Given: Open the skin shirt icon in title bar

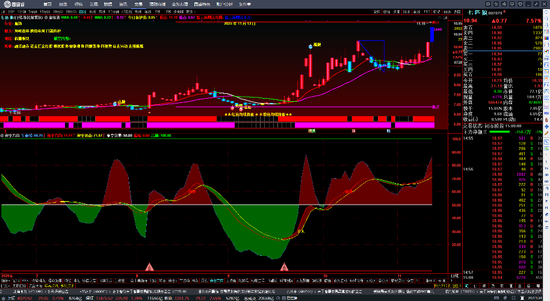Looking at the screenshot, I should pos(520,4).
